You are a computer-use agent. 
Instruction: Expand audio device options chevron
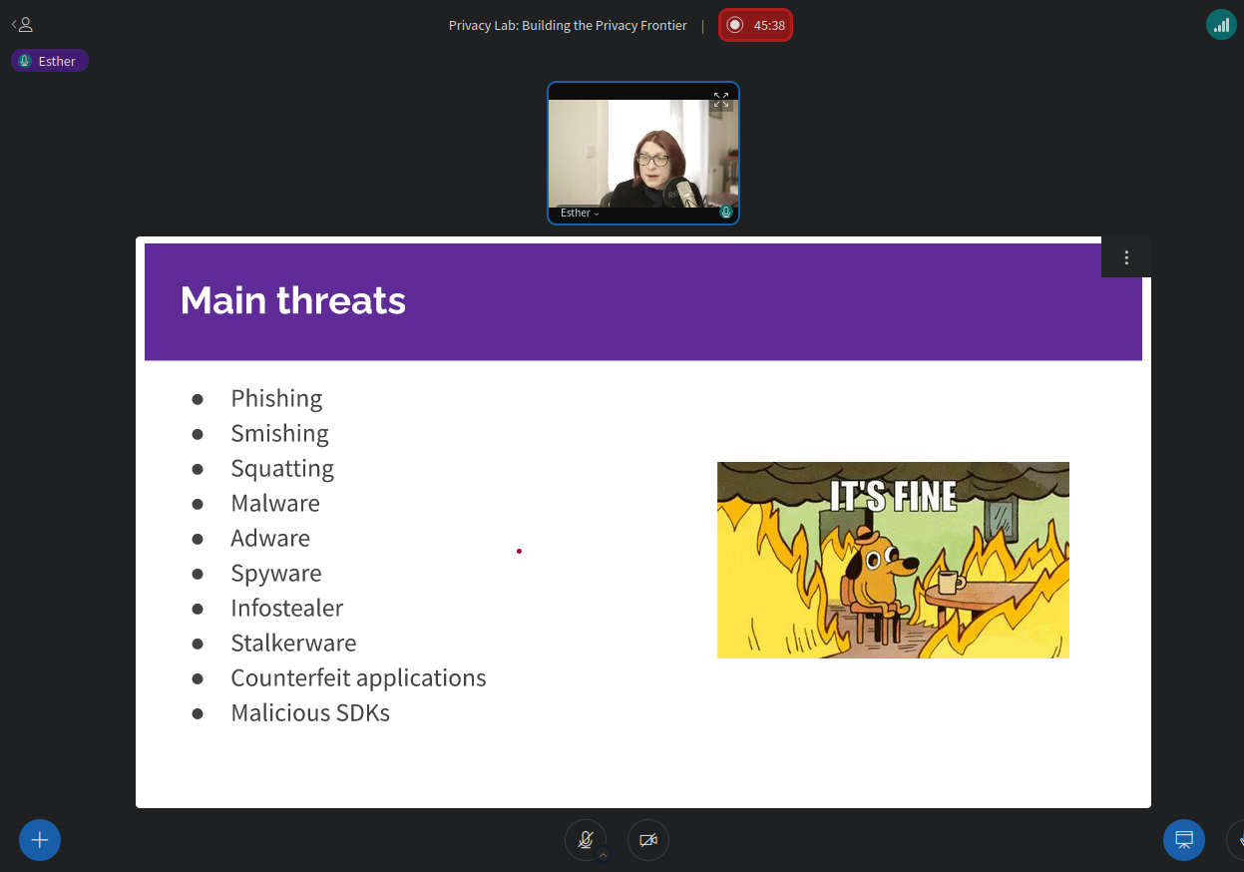[603, 855]
